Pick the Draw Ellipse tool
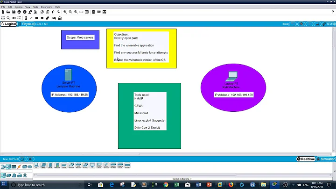The width and height of the screenshot is (336, 189). pyautogui.click(x=42, y=18)
